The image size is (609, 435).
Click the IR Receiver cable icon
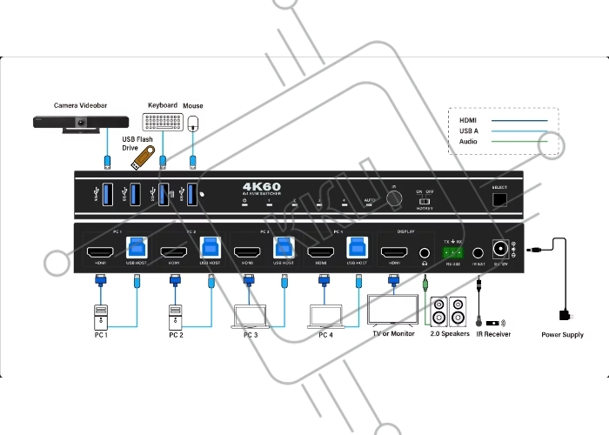pos(479,301)
